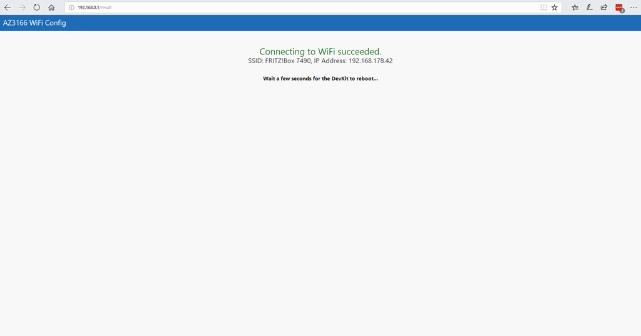Click the browser forward arrow
The height and width of the screenshot is (336, 641).
22,7
